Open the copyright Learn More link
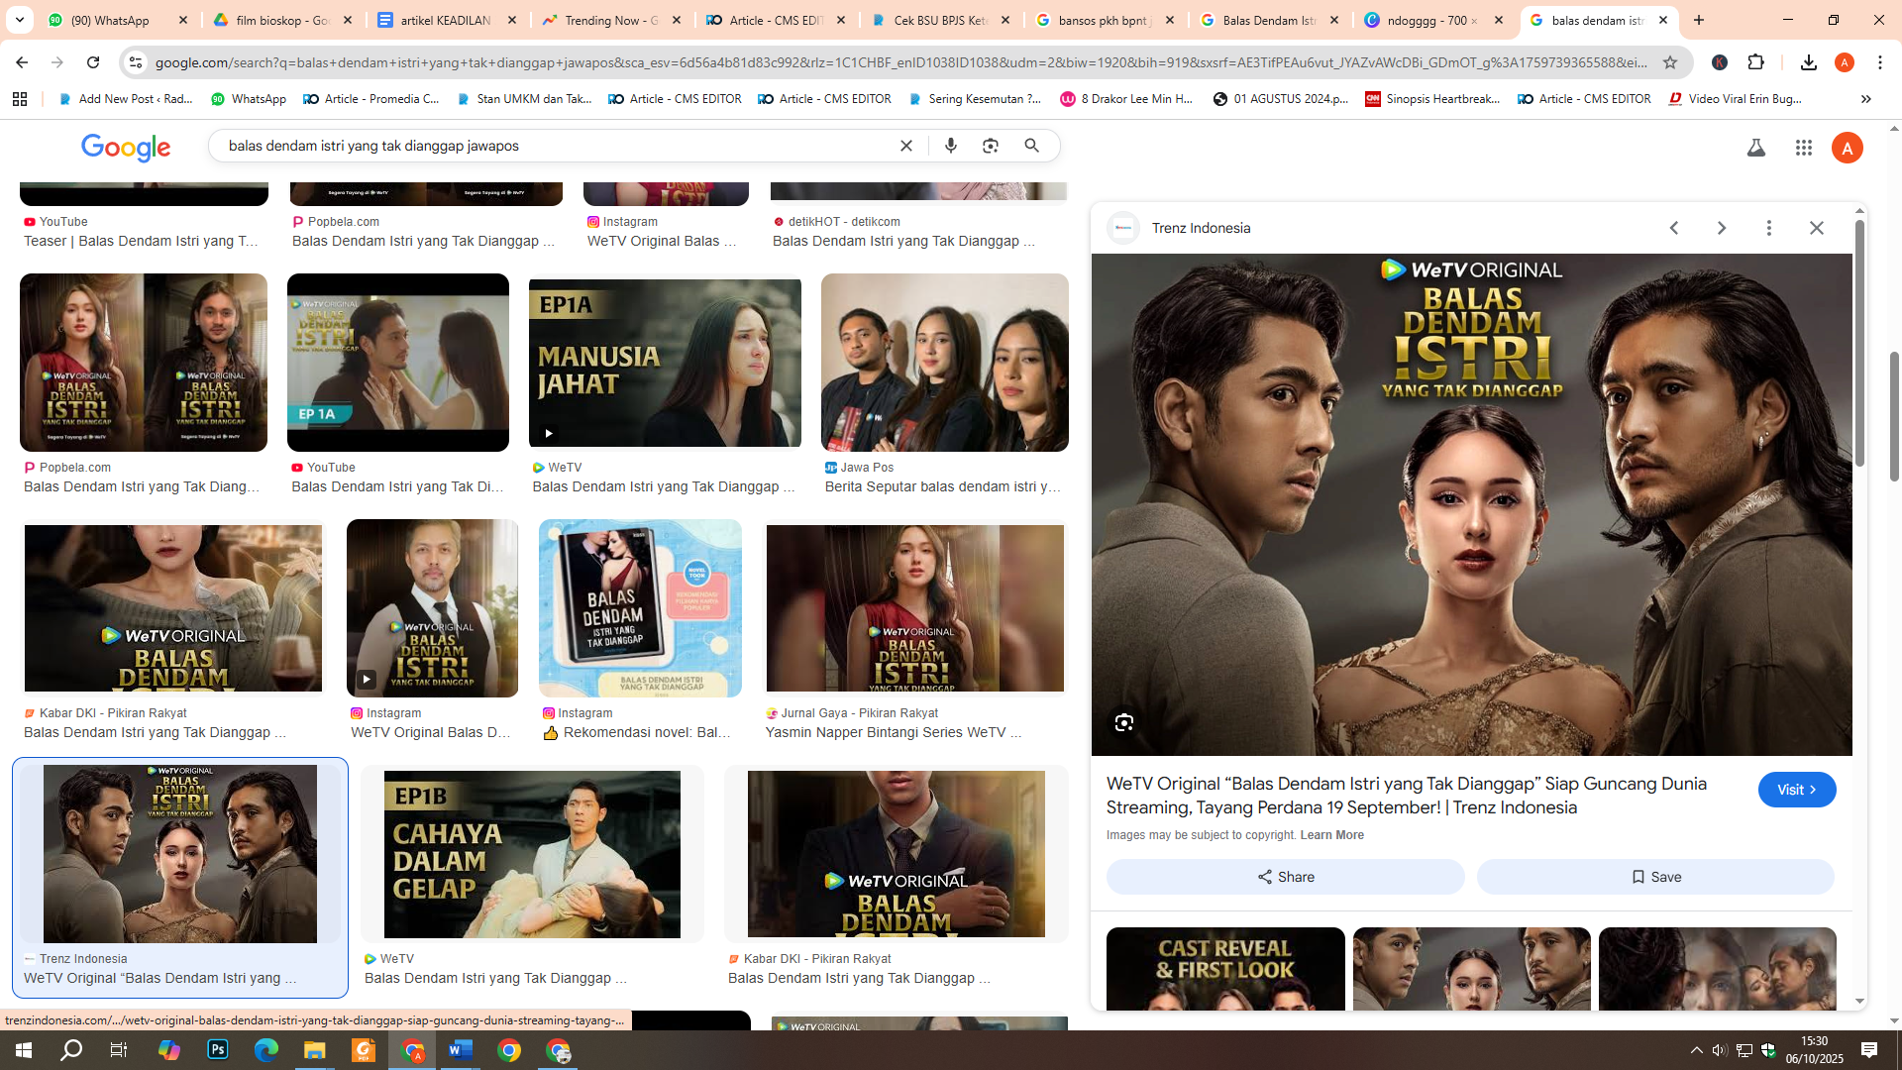This screenshot has height=1070, width=1902. 1331,835
